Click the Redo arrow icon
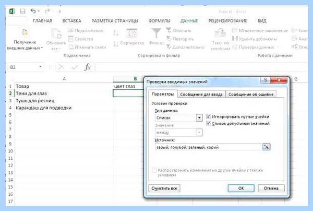 tap(47, 11)
